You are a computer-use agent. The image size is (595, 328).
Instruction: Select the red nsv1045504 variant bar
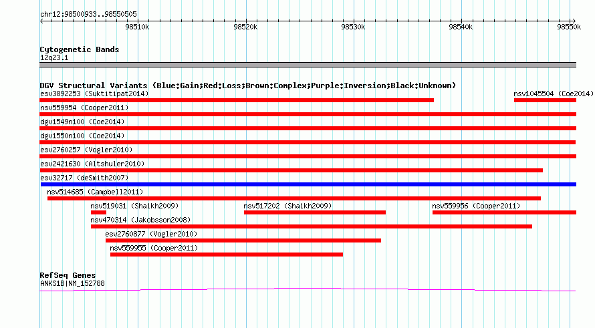coord(545,100)
